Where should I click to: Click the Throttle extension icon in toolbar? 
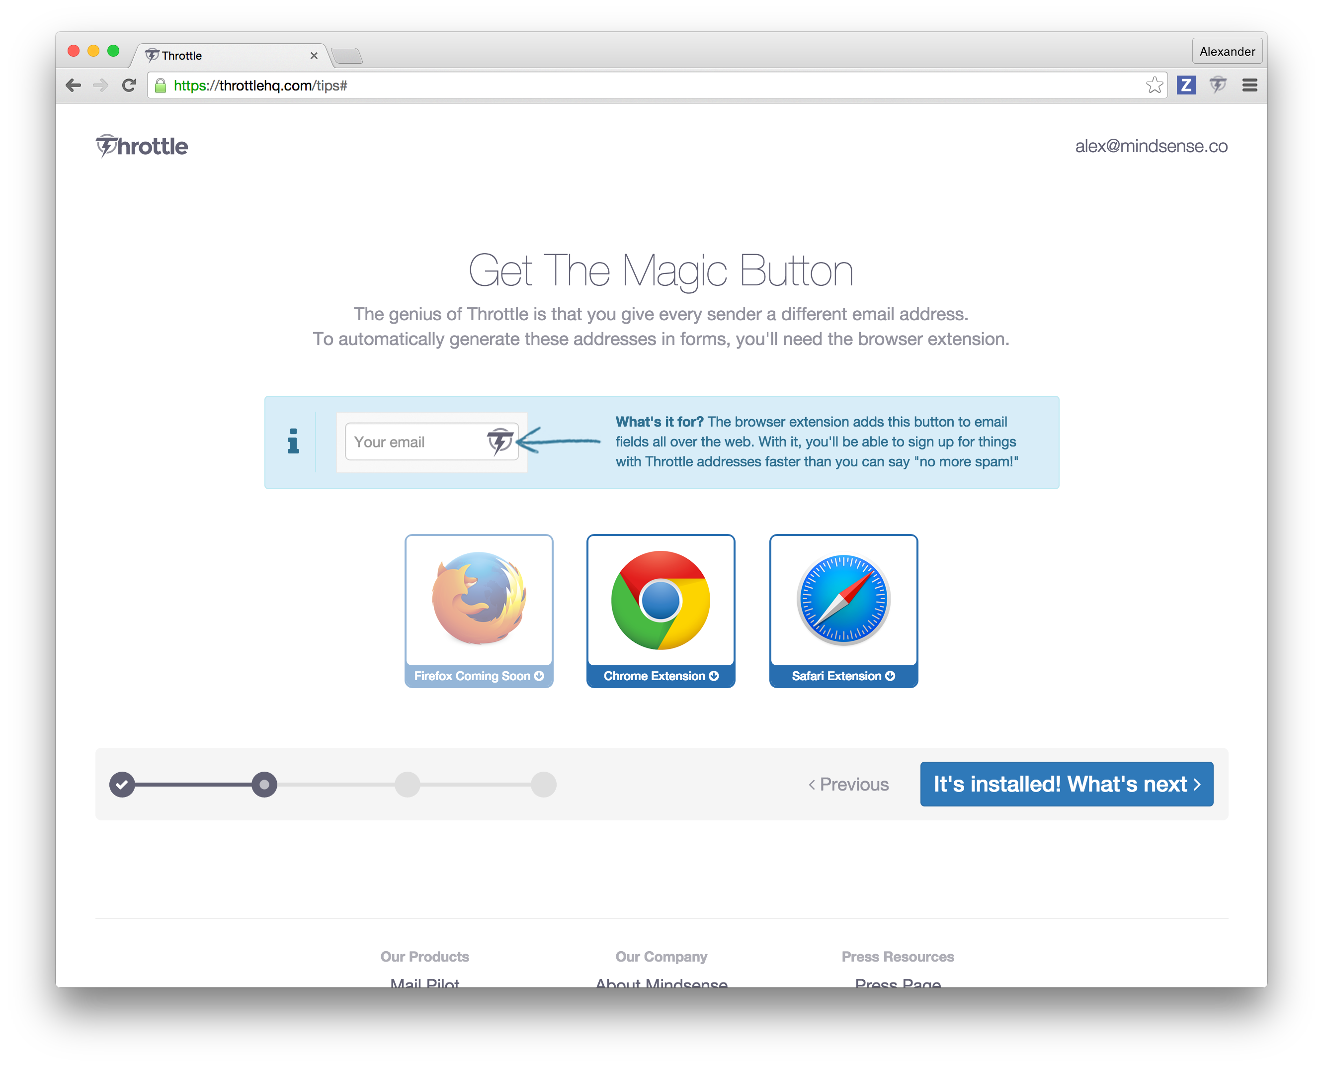(1217, 85)
